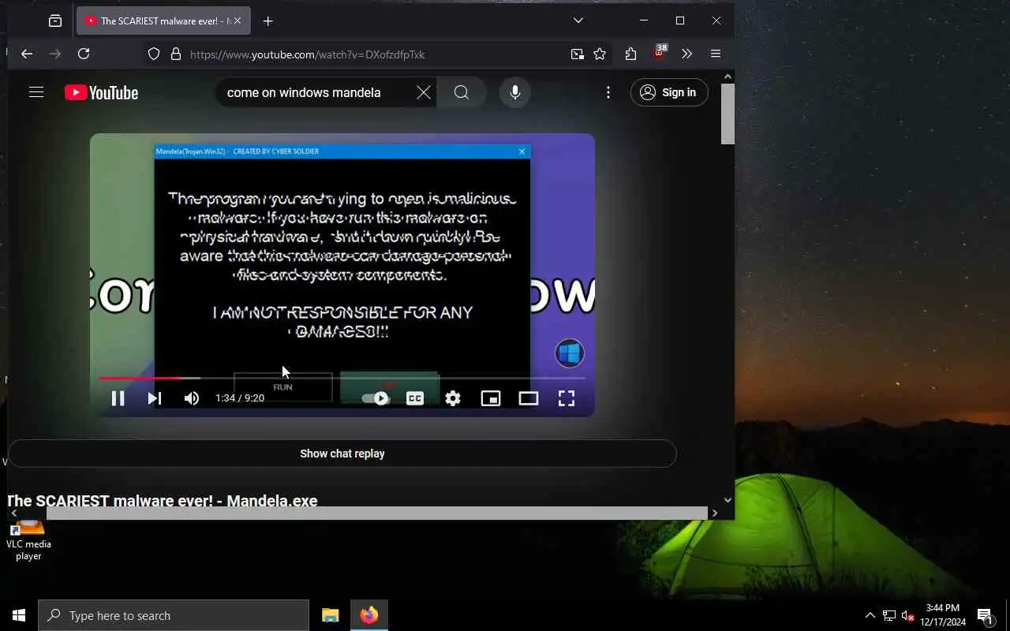Viewport: 1010px width, 631px height.
Task: Show hidden system tray icons
Action: pos(870,615)
